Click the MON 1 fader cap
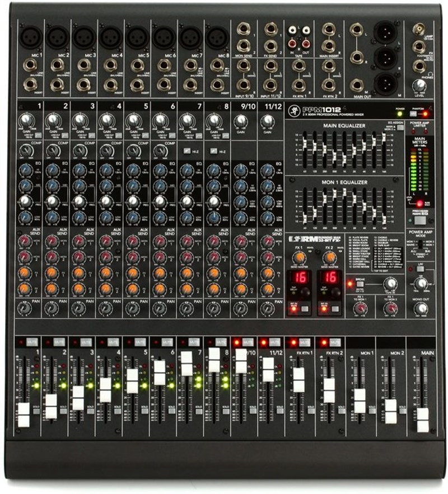This screenshot has height=494, width=448. click(x=360, y=401)
